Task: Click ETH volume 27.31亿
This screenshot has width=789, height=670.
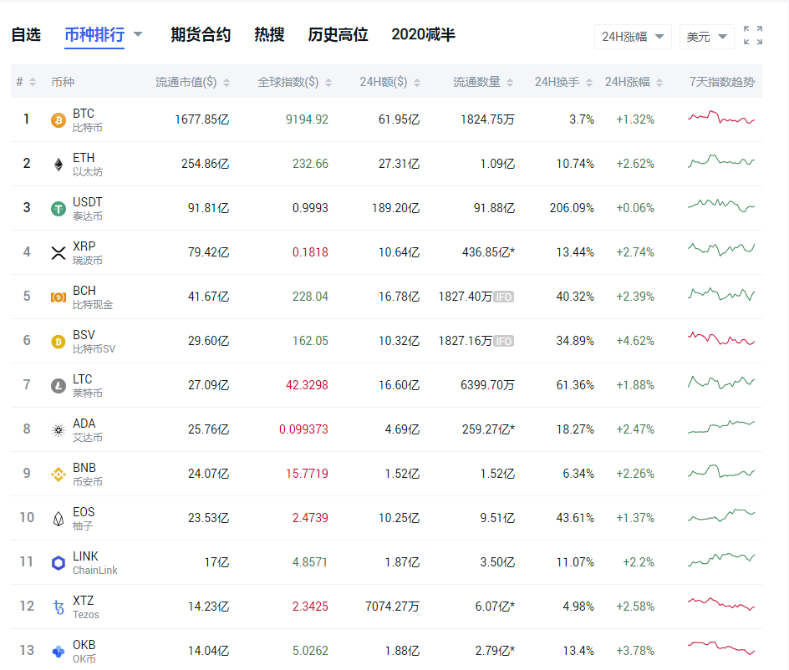Action: click(x=399, y=164)
